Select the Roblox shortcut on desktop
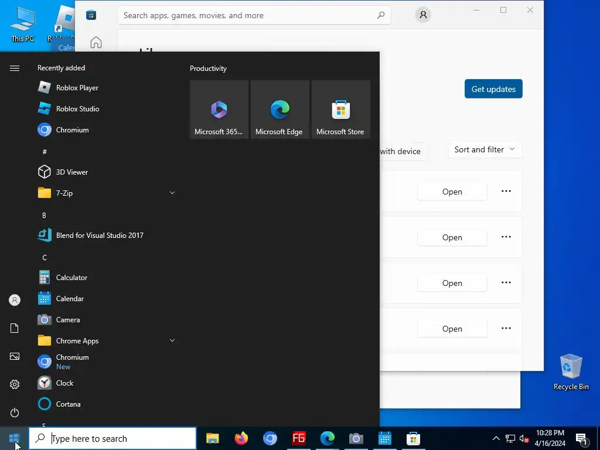 pyautogui.click(x=63, y=24)
